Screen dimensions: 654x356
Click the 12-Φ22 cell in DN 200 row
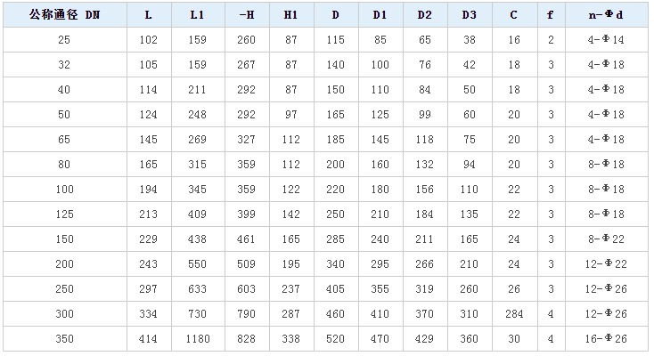607,264
